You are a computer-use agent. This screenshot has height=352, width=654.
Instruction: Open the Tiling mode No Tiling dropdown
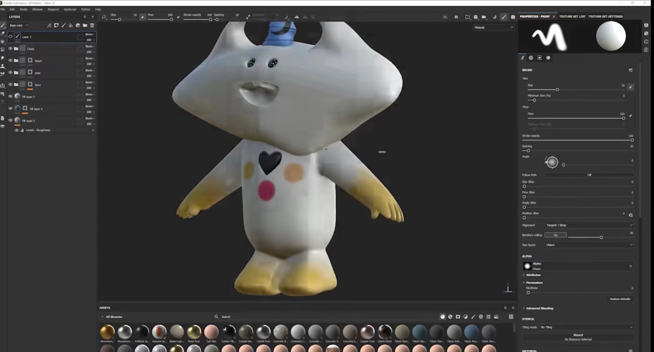tap(587, 327)
